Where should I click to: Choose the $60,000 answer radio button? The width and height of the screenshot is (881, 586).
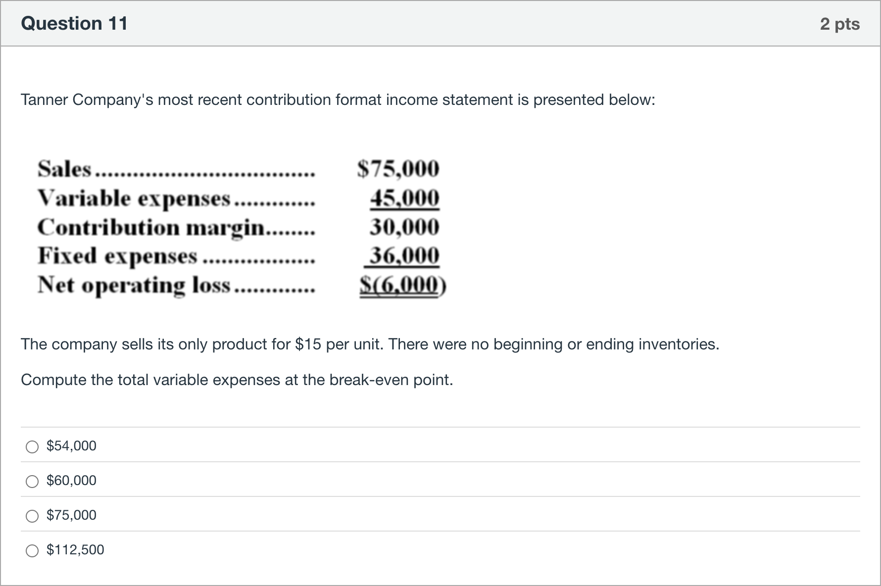32,482
